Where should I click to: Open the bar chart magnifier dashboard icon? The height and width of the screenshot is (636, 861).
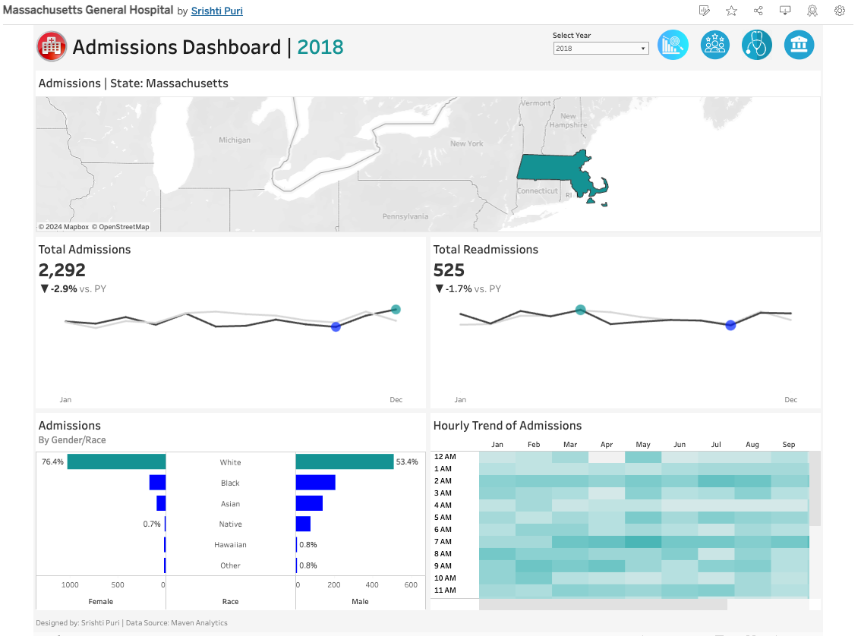[x=673, y=45]
